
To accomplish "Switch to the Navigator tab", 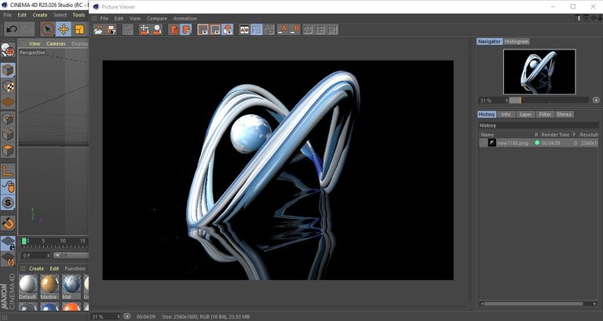I will coord(489,42).
